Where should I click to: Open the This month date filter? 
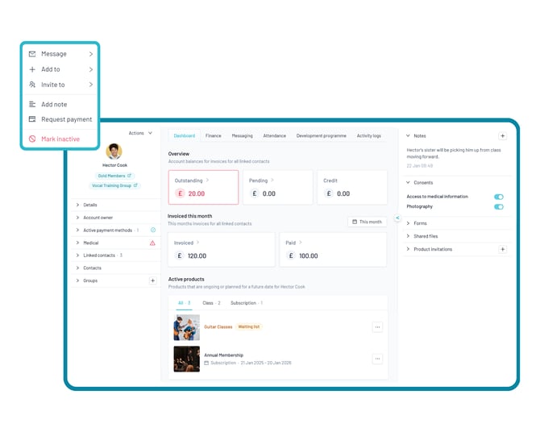[367, 222]
